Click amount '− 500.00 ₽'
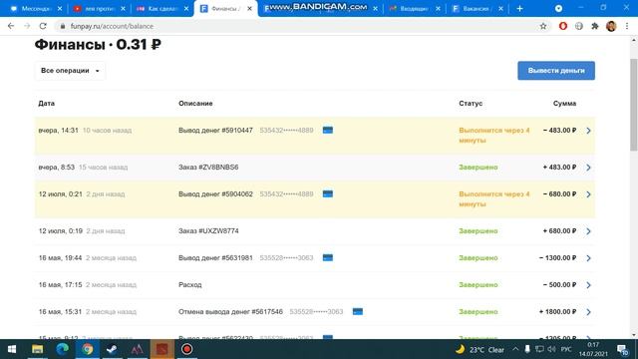 click(x=559, y=285)
